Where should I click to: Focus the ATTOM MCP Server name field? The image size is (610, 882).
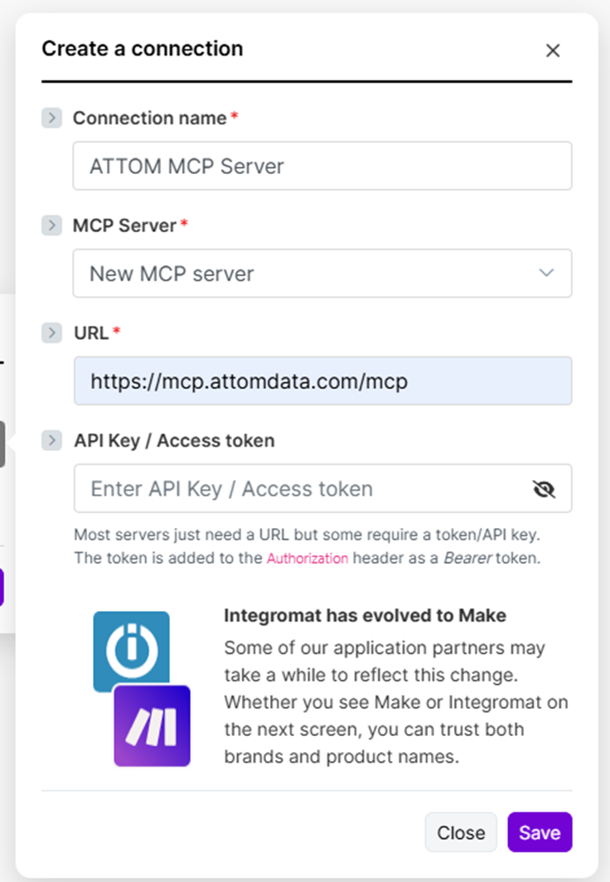322,166
